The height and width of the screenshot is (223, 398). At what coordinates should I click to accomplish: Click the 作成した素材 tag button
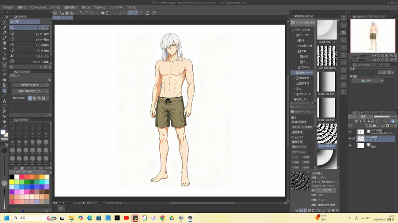299,122
